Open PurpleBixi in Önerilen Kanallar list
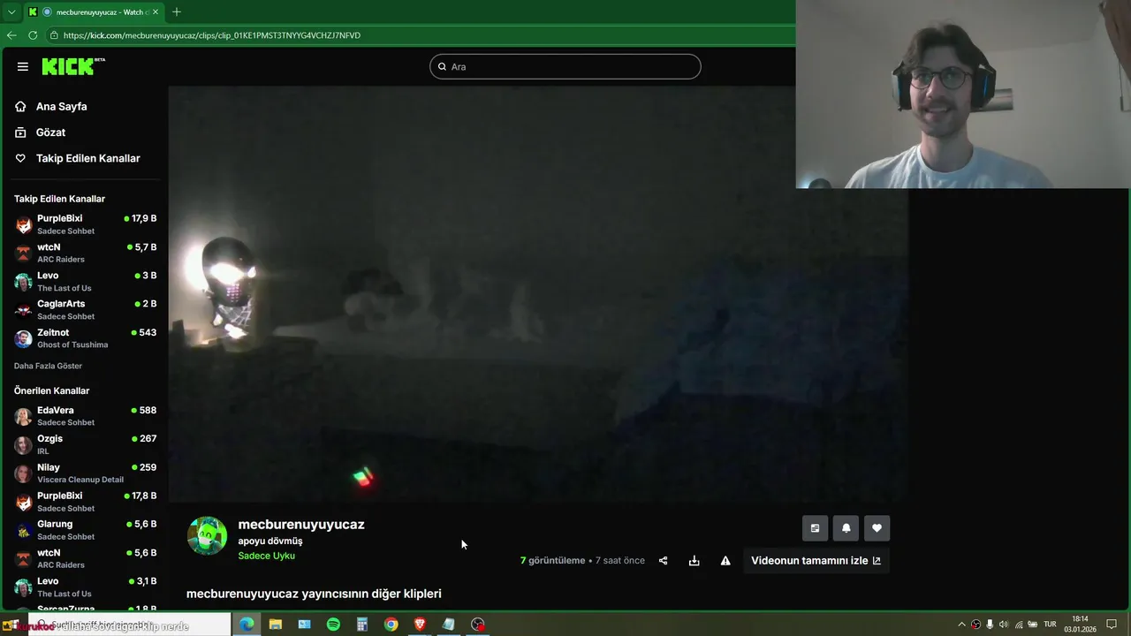This screenshot has height=636, width=1131. click(85, 502)
